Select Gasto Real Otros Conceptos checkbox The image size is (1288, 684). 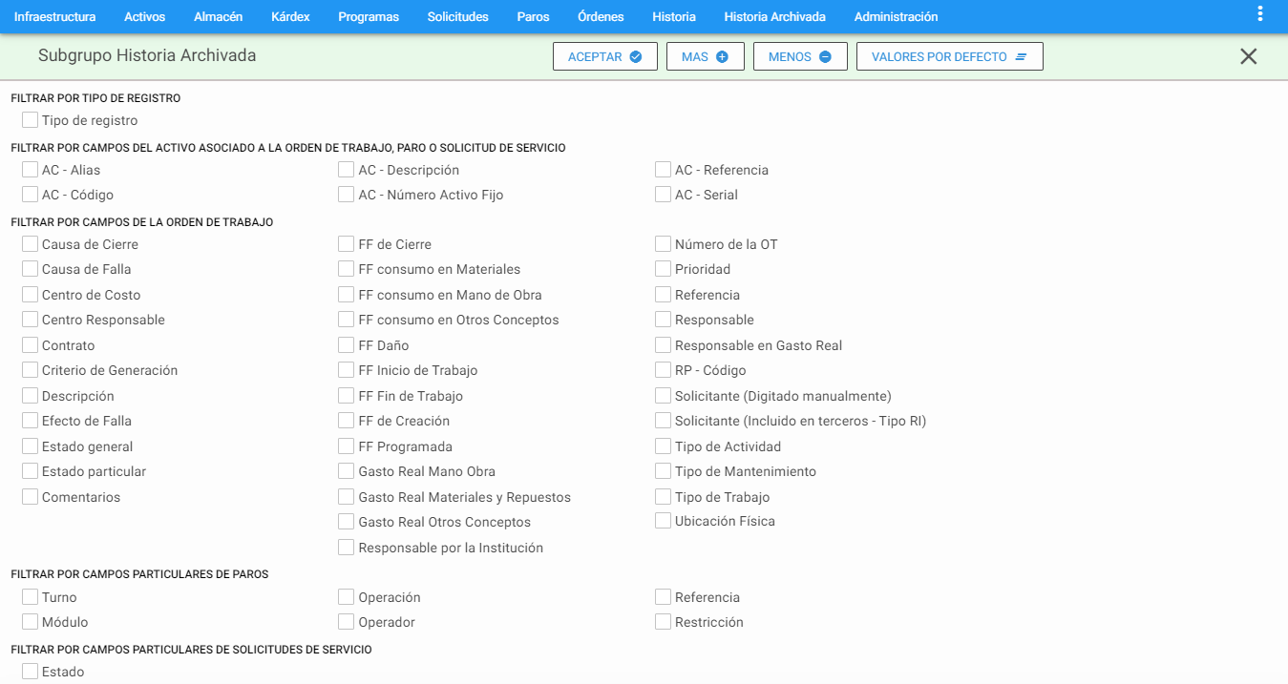point(347,522)
